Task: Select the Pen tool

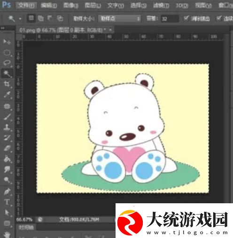Action: click(7, 192)
